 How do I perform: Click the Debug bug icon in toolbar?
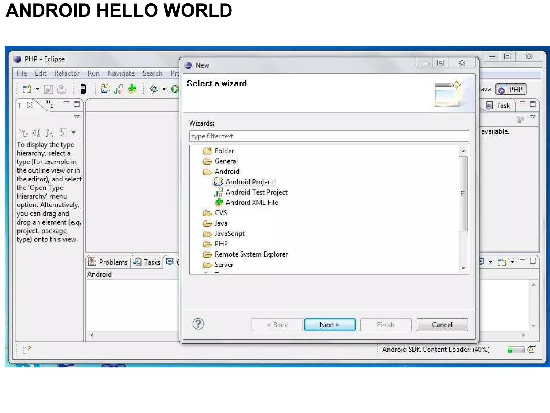point(154,89)
